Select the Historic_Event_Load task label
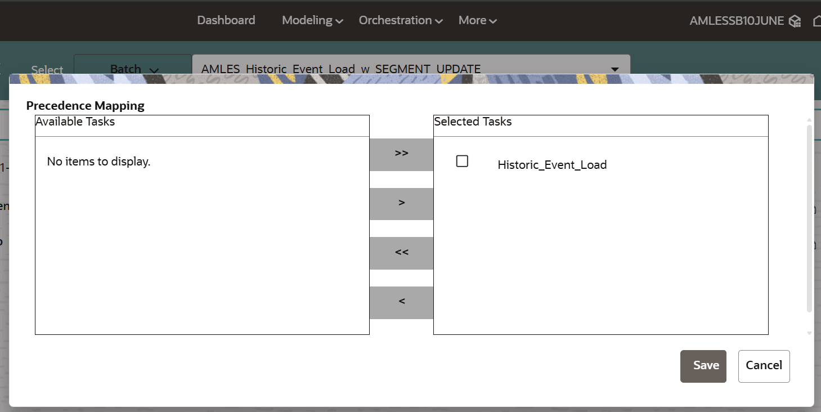821x412 pixels. (x=552, y=164)
